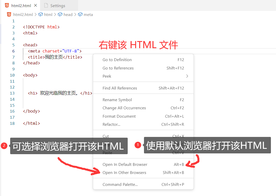Click the cube icon before html breadcrumb
The width and height of the screenshot is (276, 196).
click(41, 14)
